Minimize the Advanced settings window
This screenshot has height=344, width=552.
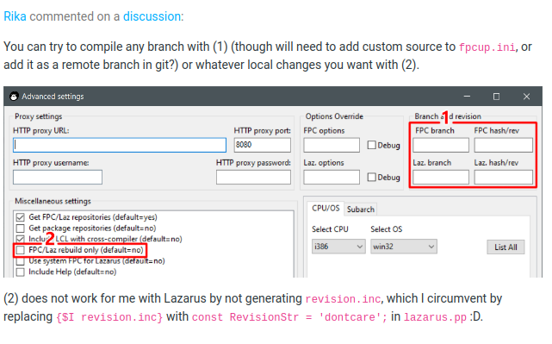(467, 97)
